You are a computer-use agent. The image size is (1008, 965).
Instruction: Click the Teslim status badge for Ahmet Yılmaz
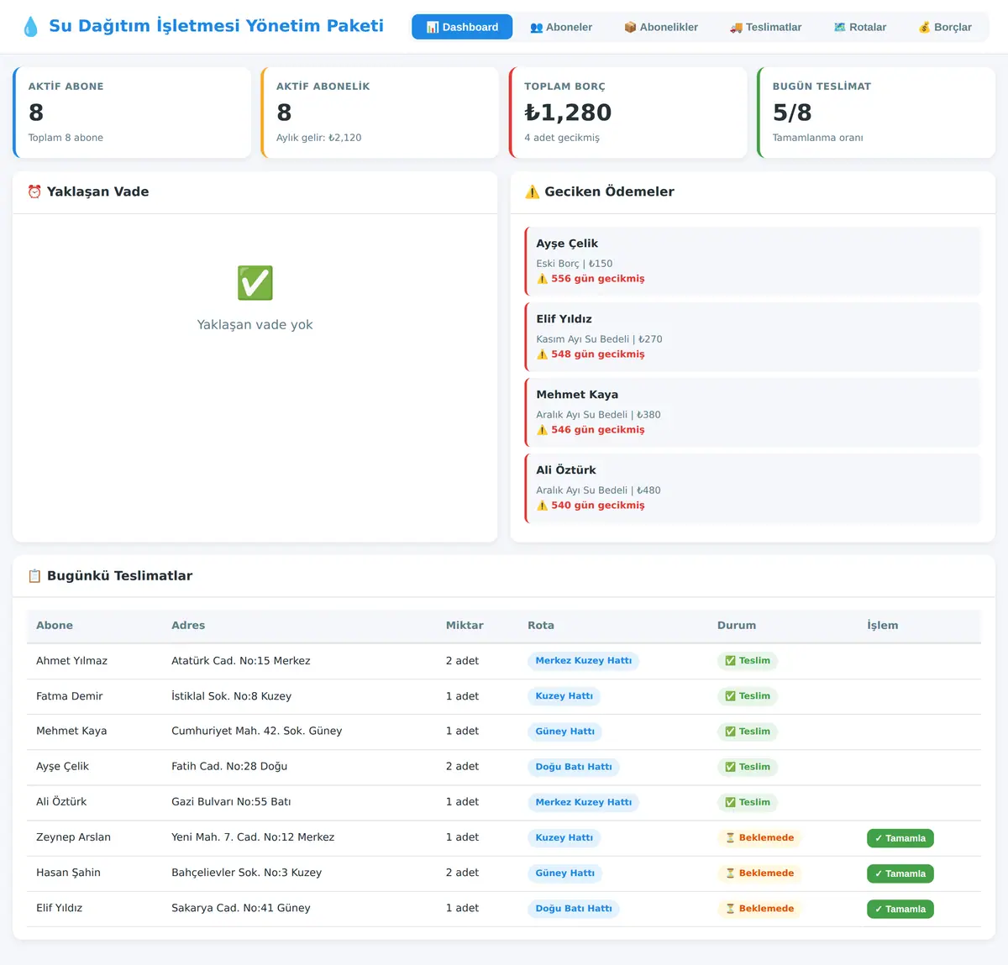(x=748, y=661)
